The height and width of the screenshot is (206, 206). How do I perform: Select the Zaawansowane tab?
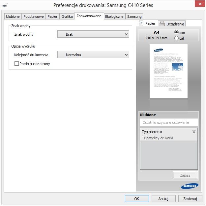tap(89, 16)
